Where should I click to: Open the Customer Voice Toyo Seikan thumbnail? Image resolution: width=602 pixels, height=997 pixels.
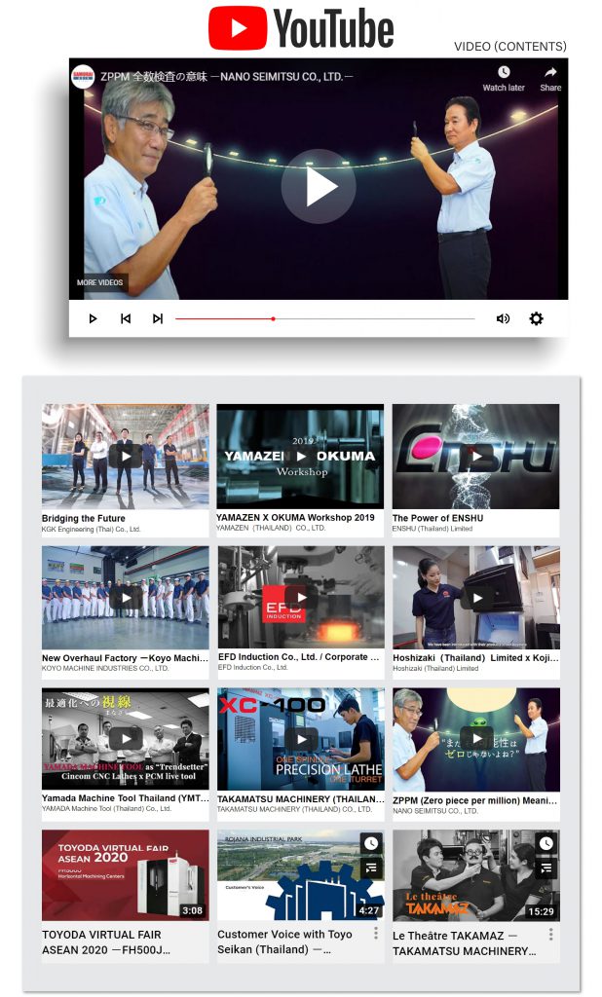[300, 875]
